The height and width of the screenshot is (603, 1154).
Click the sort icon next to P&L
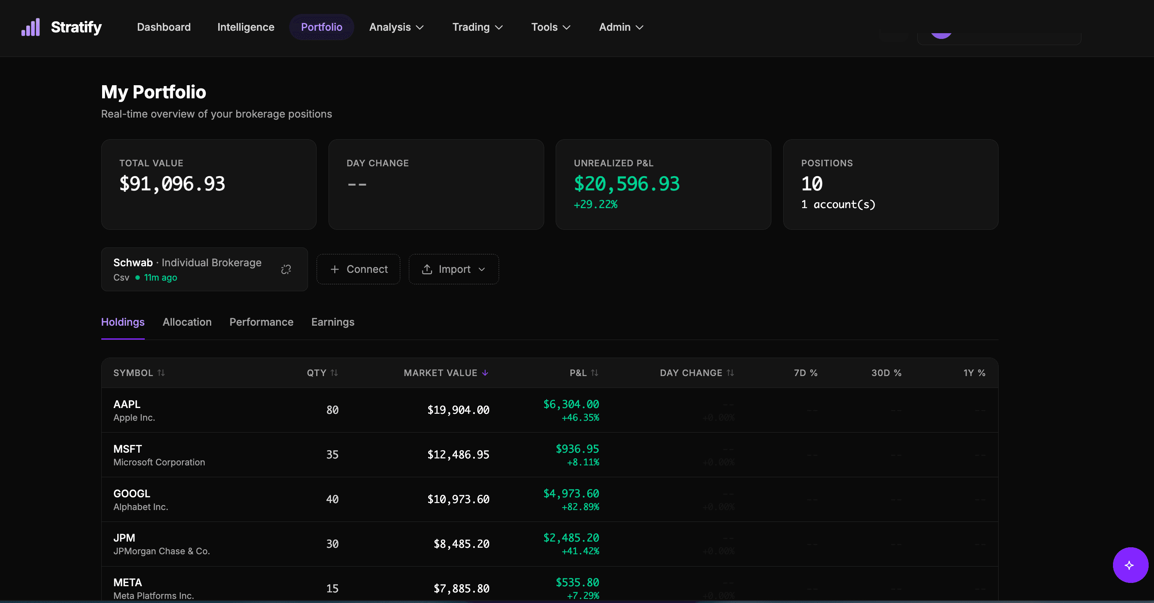click(x=595, y=373)
